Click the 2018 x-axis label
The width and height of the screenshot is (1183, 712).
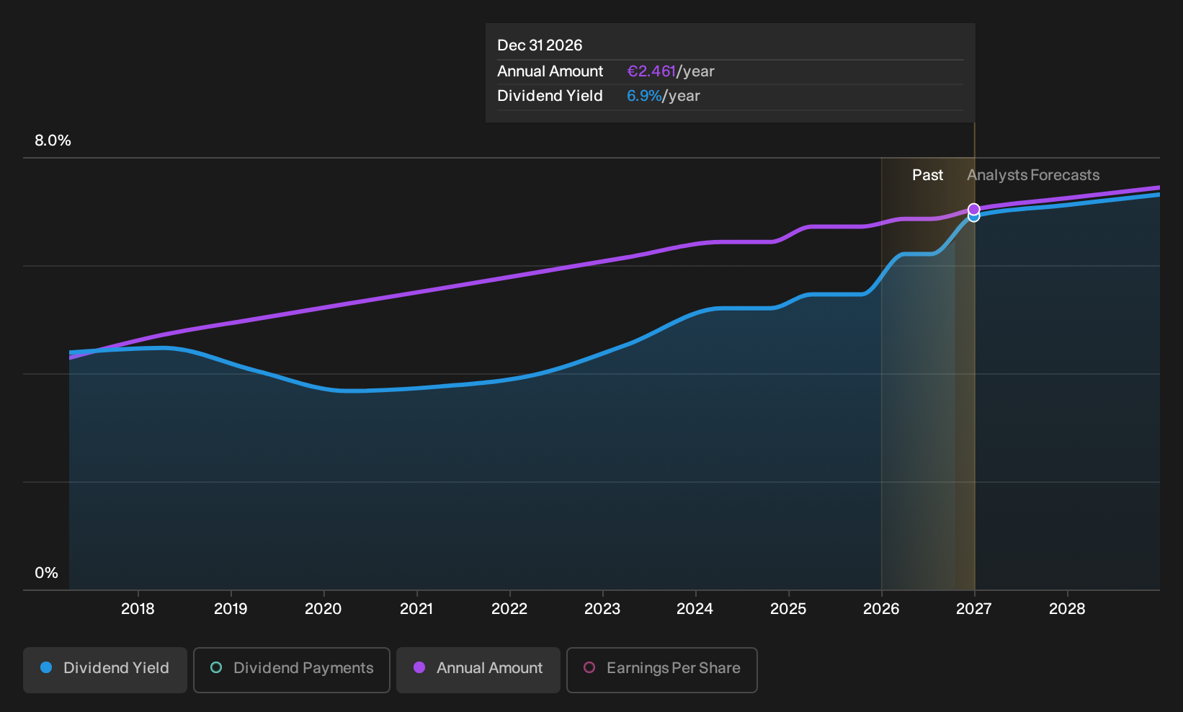pyautogui.click(x=138, y=609)
